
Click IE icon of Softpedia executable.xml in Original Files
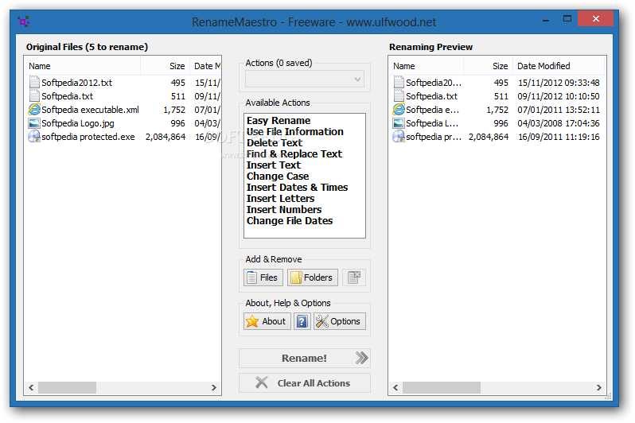pos(34,109)
